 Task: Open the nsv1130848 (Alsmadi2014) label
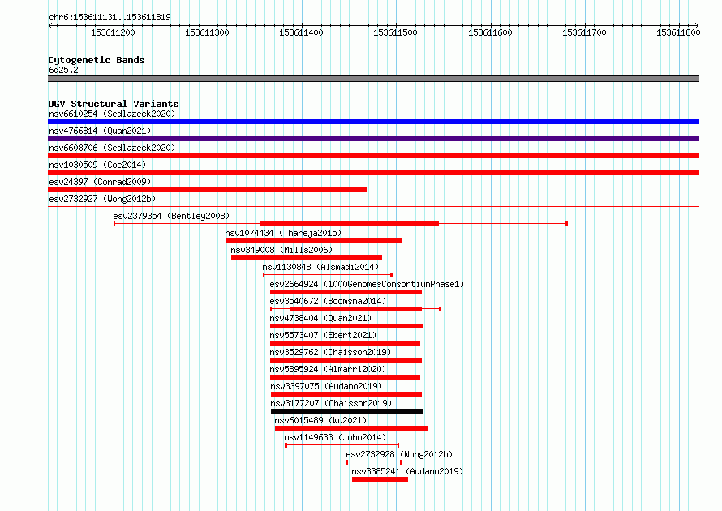(320, 267)
